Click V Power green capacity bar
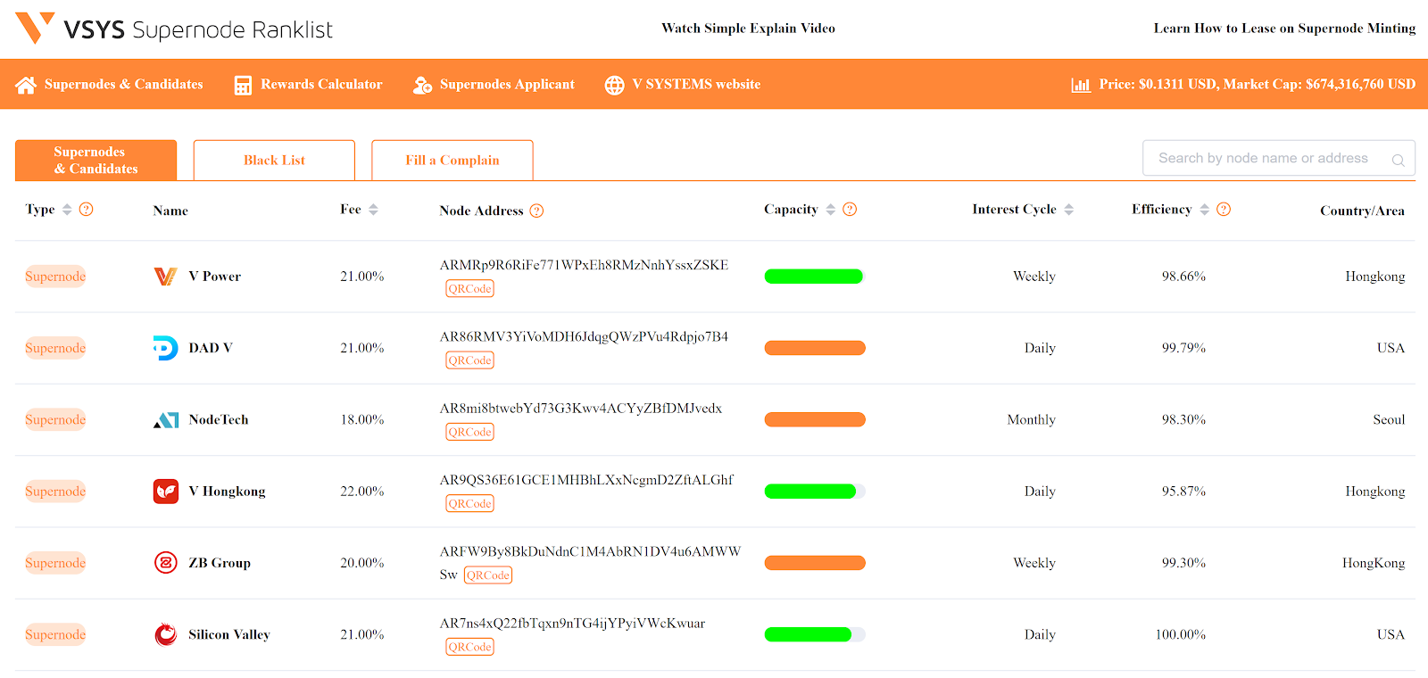Viewport: 1428px width, 678px height. [814, 277]
